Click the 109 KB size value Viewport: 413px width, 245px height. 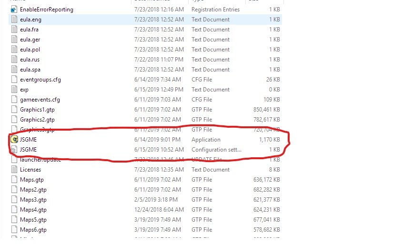[x=272, y=100]
